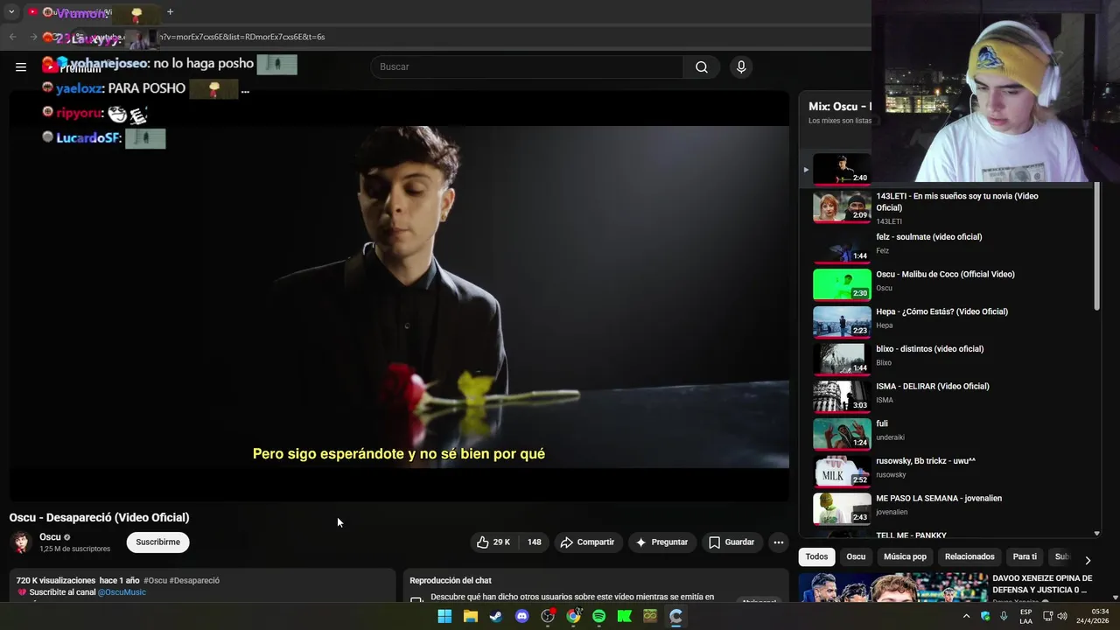Screen dimensions: 1120x630
Task: Open the taskbar icon beside Kick
Action: pos(650,616)
